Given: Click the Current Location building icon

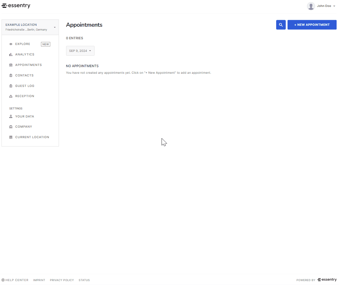Looking at the screenshot, I should coord(11,137).
